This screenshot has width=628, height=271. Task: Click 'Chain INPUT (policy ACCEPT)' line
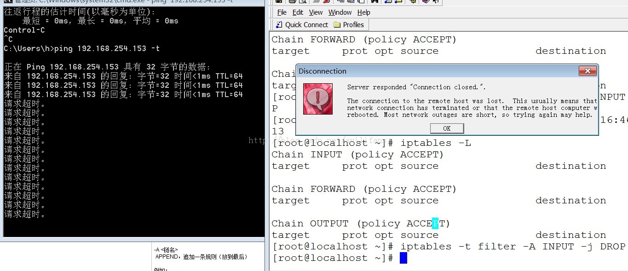coord(357,155)
